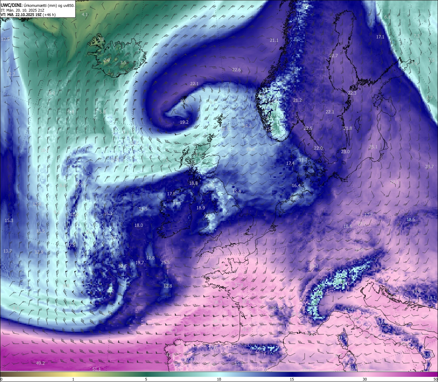Click the value "4.1" below the title box
The width and height of the screenshot is (438, 382).
(85, 14)
